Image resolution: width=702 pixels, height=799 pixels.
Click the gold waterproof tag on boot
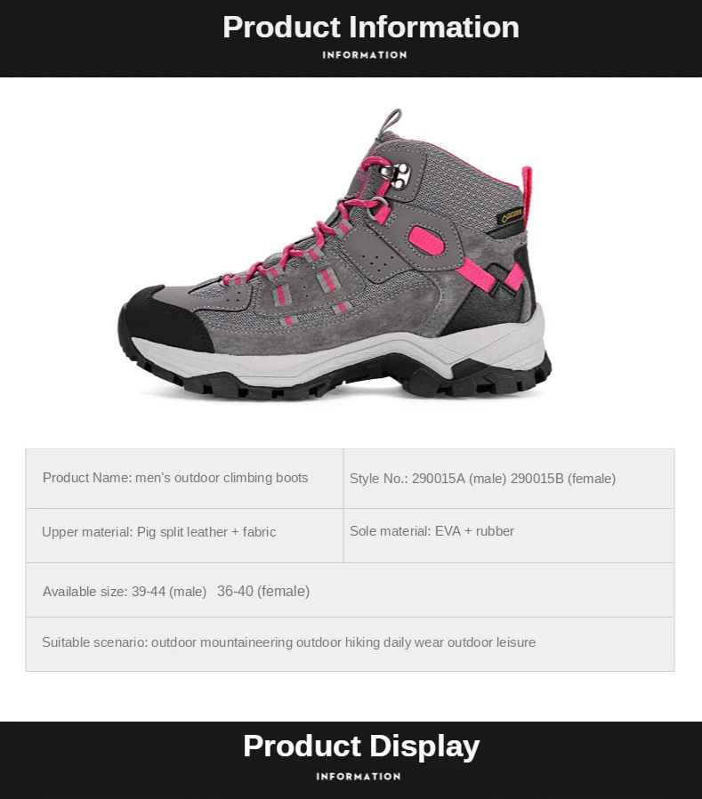510,216
